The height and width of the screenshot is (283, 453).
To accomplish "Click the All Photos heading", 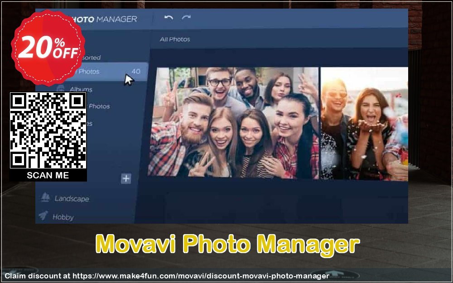I will coord(175,39).
